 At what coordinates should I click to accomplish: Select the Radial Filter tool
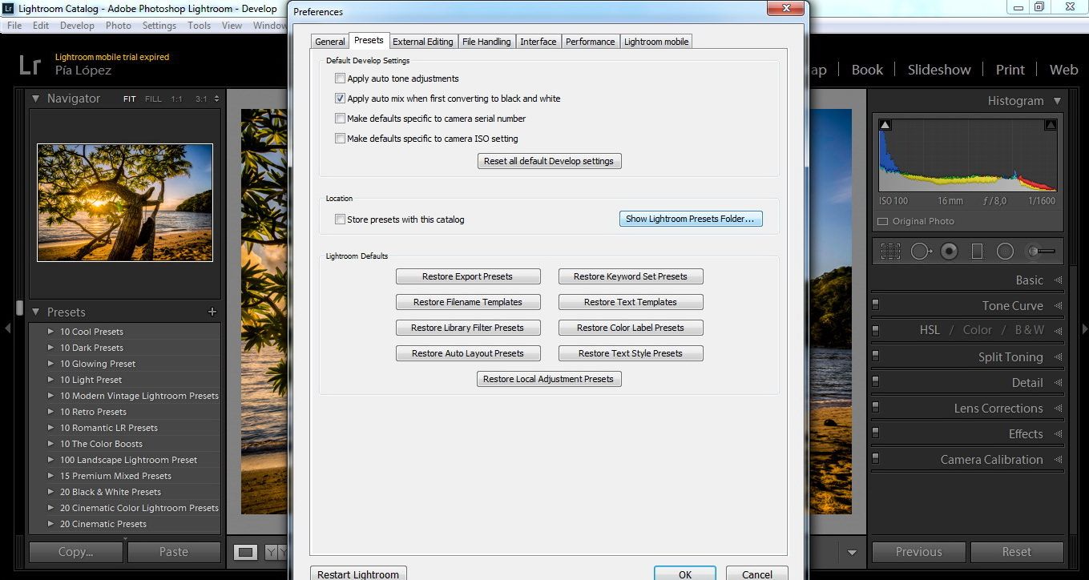pyautogui.click(x=1005, y=250)
